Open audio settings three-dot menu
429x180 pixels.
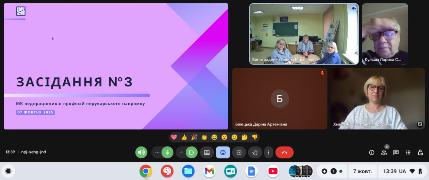pyautogui.click(x=157, y=153)
